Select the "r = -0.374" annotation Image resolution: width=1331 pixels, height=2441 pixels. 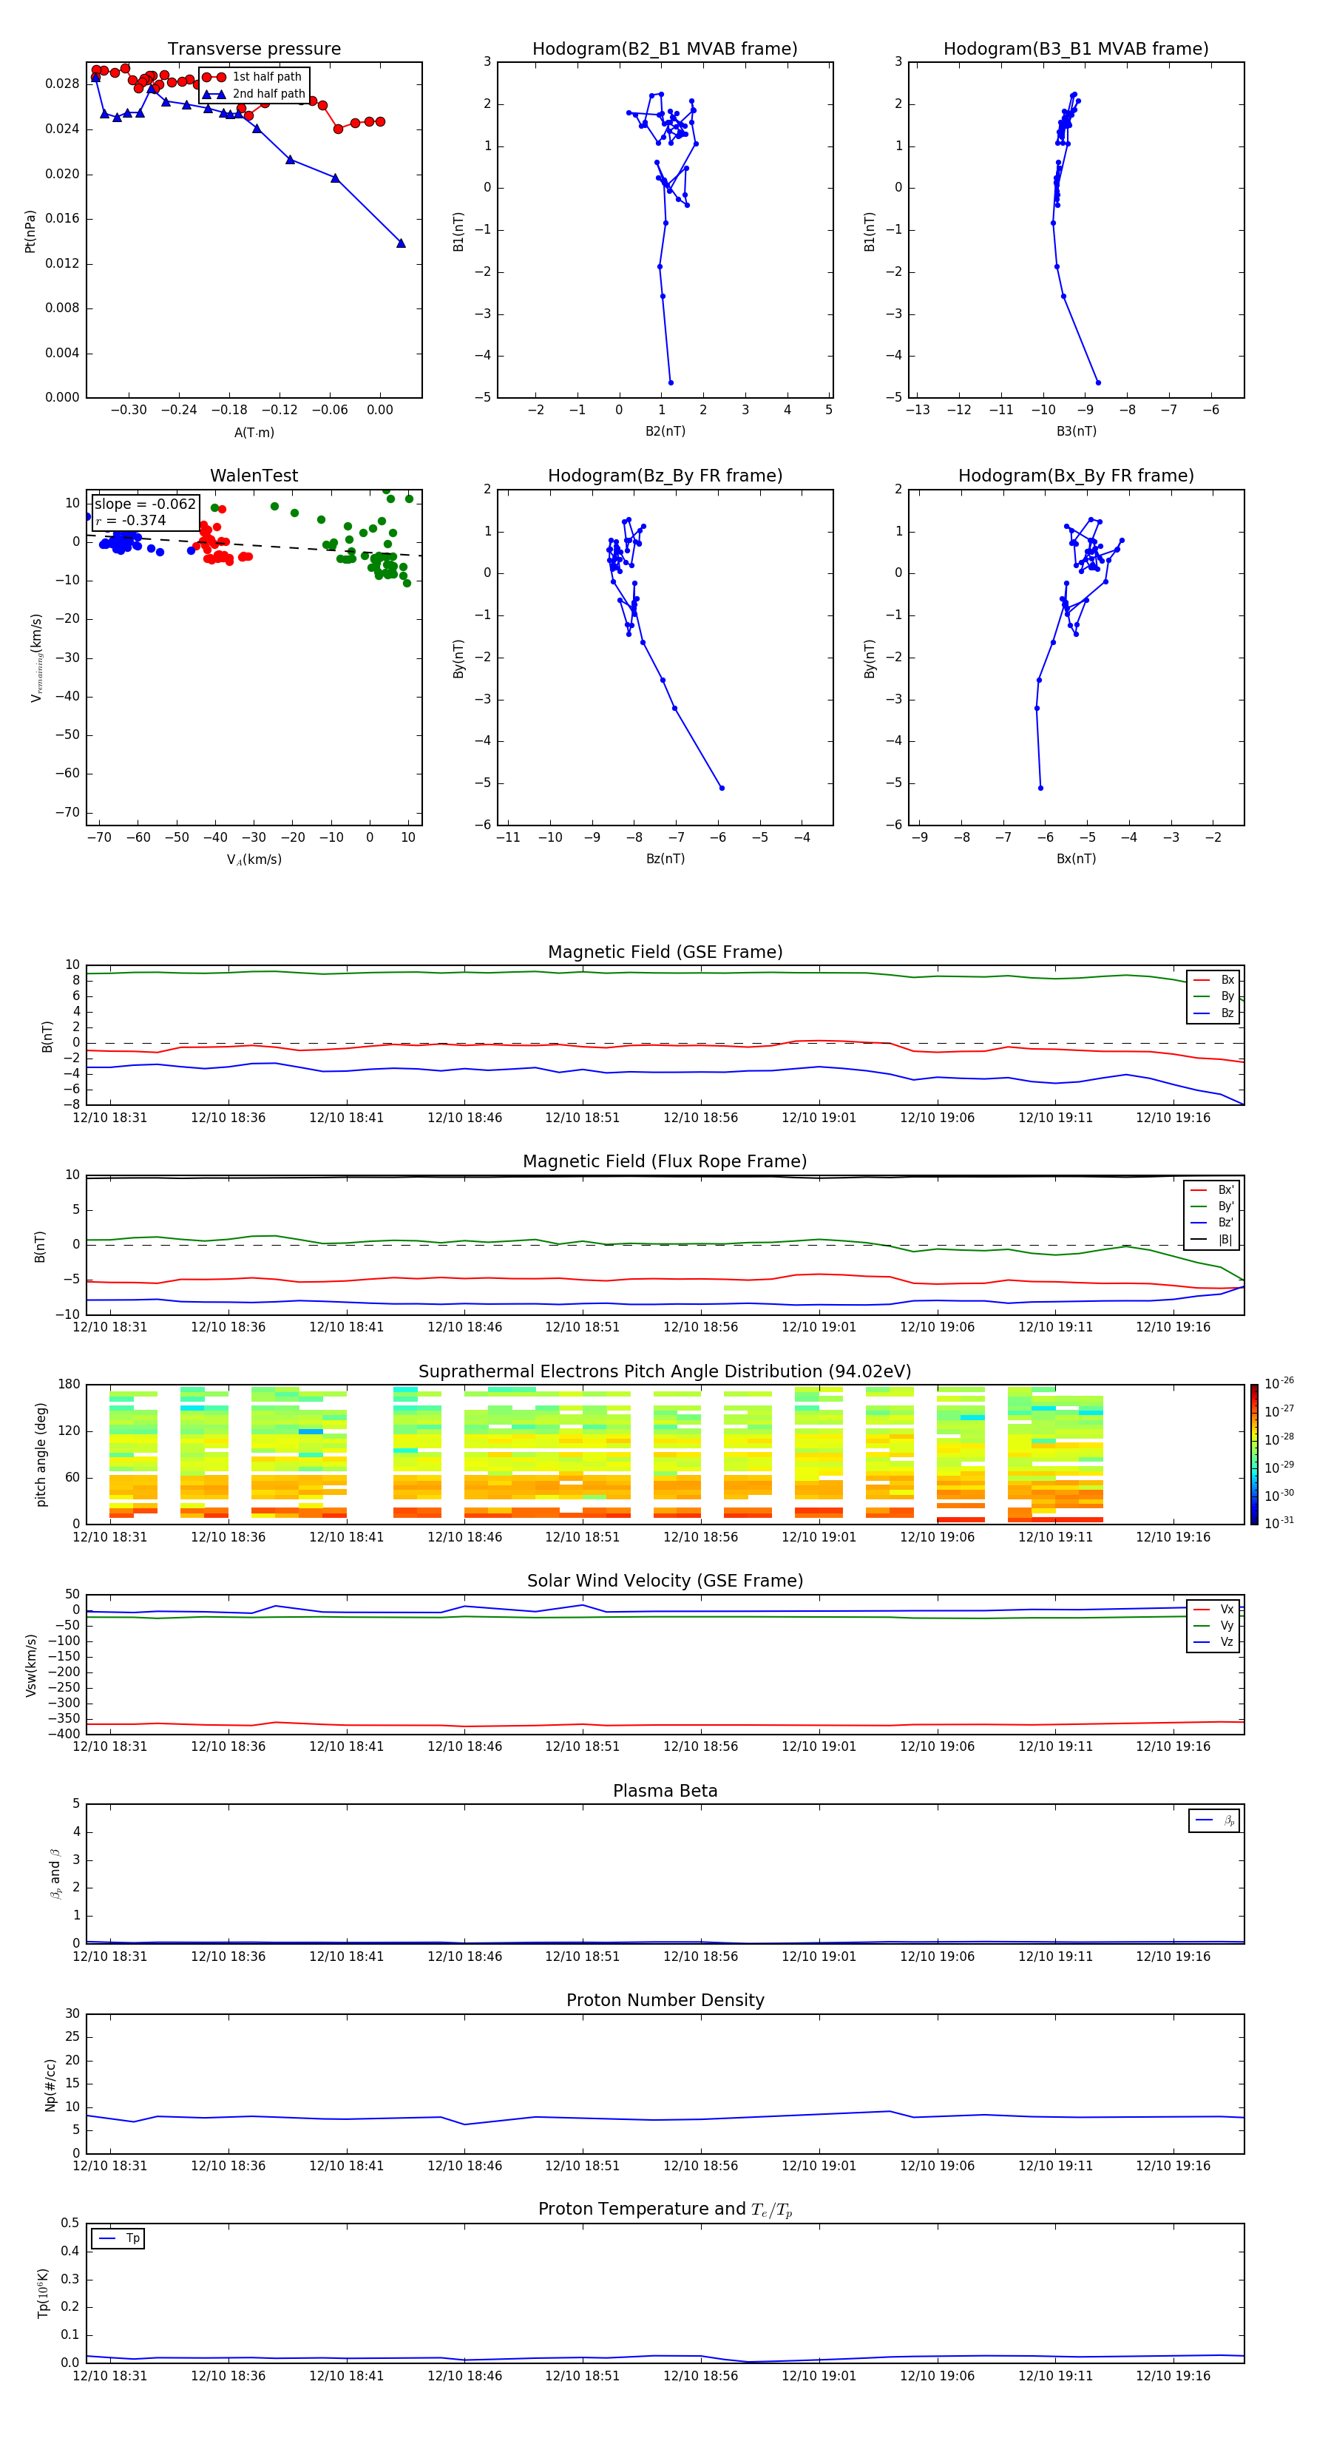click(131, 520)
